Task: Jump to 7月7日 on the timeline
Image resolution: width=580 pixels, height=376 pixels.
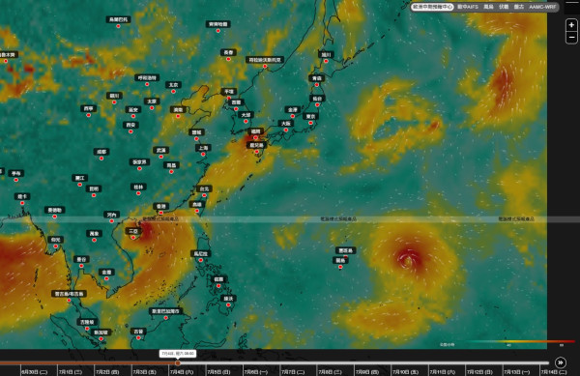Action: [293, 372]
